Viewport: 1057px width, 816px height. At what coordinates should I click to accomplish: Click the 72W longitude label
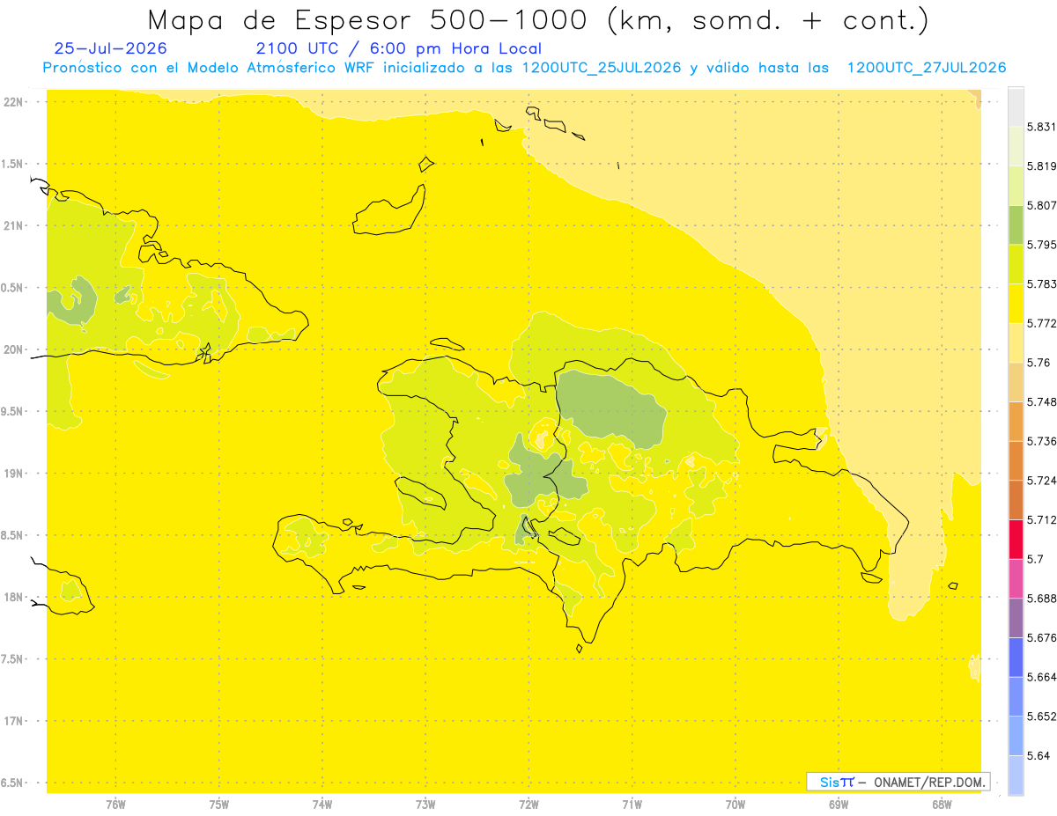coord(528,804)
